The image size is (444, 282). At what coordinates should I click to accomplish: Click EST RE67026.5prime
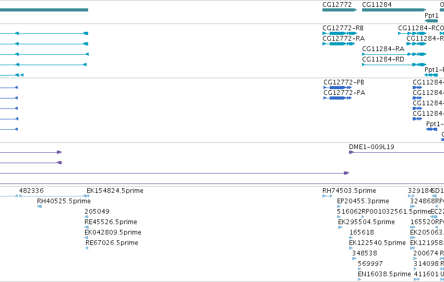click(x=112, y=243)
